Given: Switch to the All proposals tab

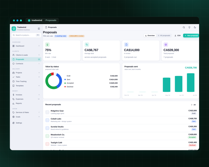Looking at the screenshot, I should coord(164,35).
